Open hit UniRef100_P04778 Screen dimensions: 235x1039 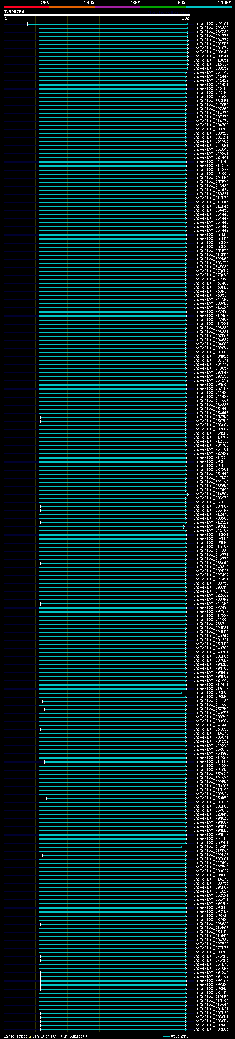pyautogui.click(x=210, y=36)
